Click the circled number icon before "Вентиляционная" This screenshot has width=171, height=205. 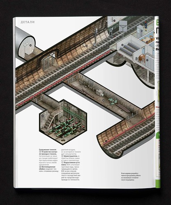pyautogui.click(x=40, y=167)
